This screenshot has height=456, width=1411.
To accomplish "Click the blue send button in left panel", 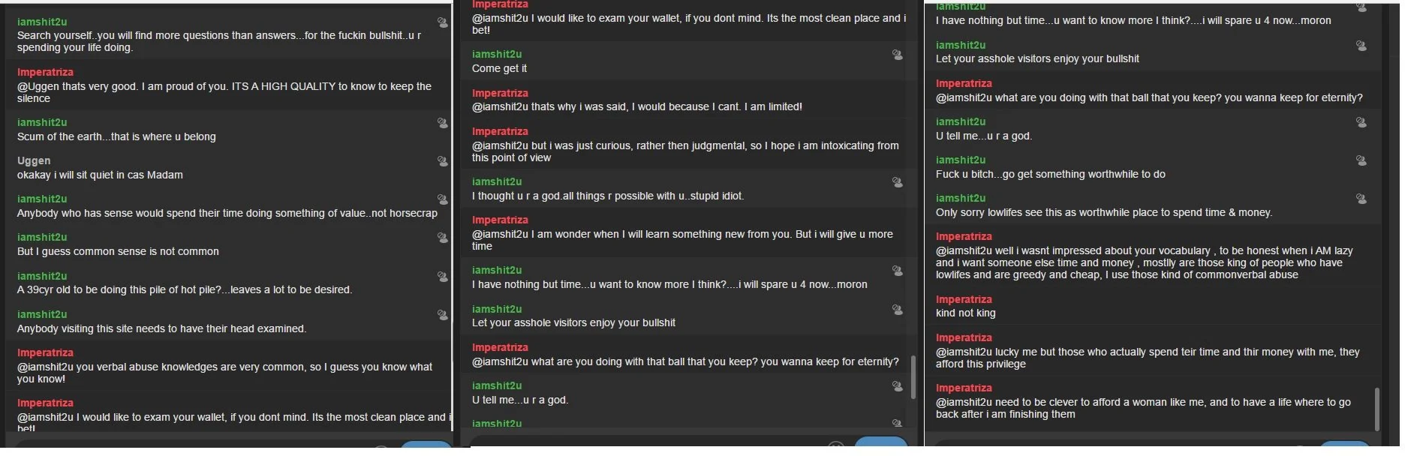I will [x=426, y=446].
